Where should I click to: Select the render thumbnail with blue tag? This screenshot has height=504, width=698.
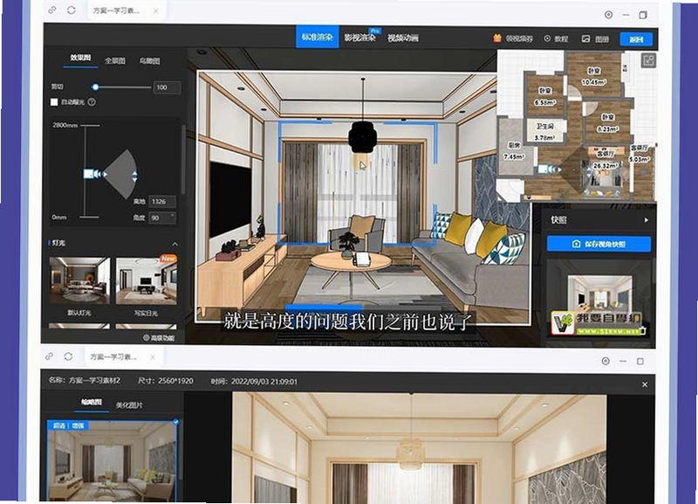click(x=113, y=461)
